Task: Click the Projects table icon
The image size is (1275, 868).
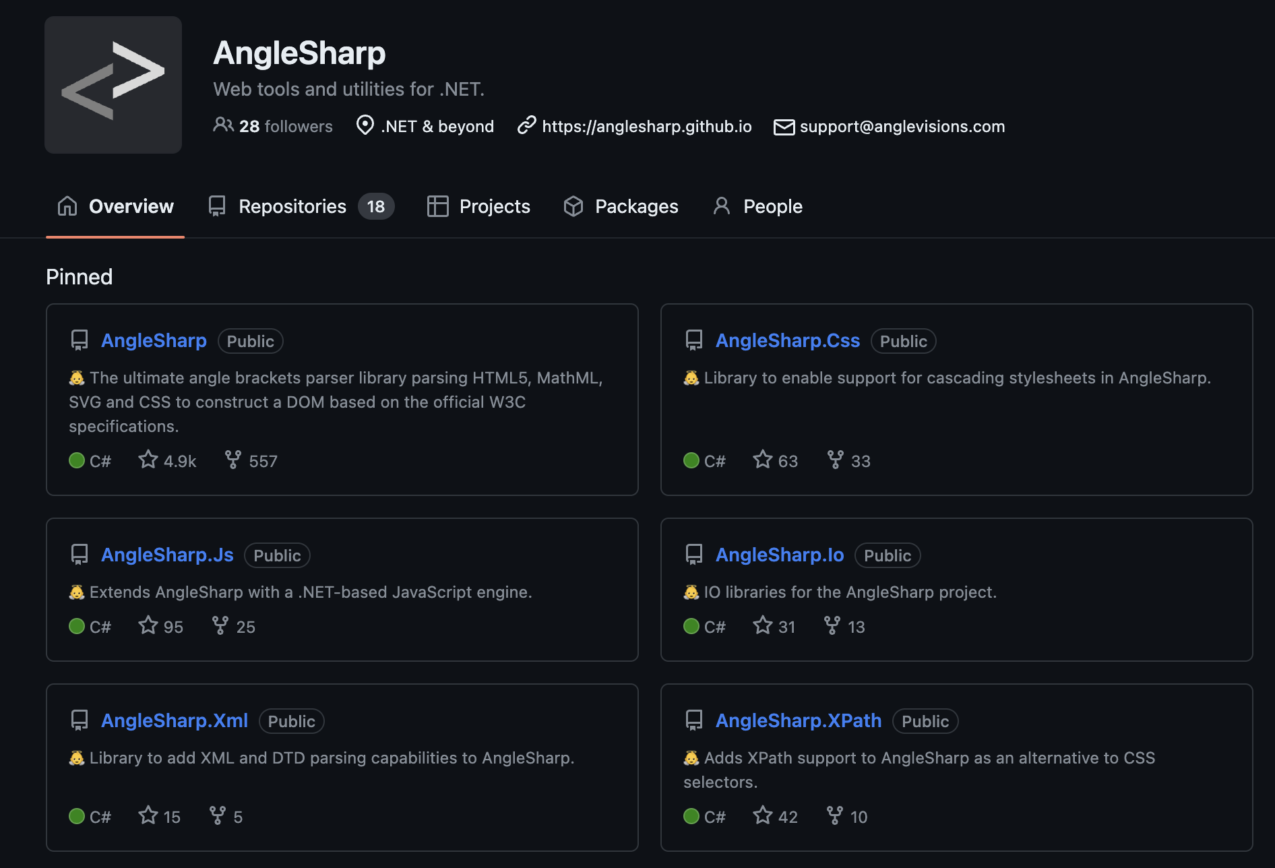Action: coord(438,206)
